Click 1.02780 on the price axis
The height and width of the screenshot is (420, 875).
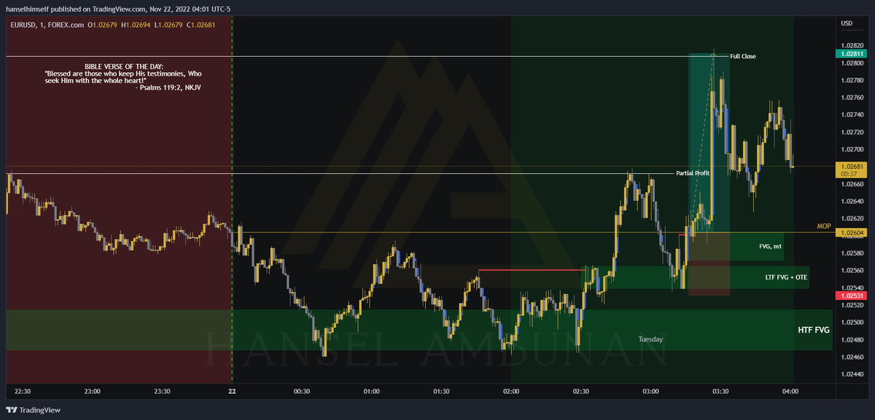click(851, 80)
